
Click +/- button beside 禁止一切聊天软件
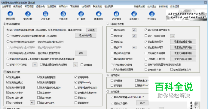(x=173, y=36)
